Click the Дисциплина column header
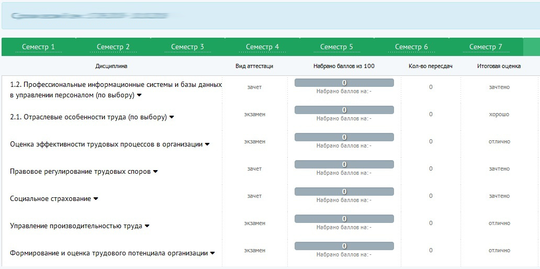Image resolution: width=540 pixels, height=269 pixels. tap(111, 66)
